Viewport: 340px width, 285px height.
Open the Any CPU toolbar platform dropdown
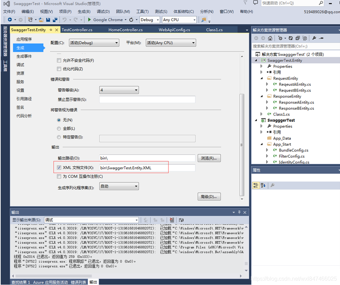pyautogui.click(x=179, y=20)
